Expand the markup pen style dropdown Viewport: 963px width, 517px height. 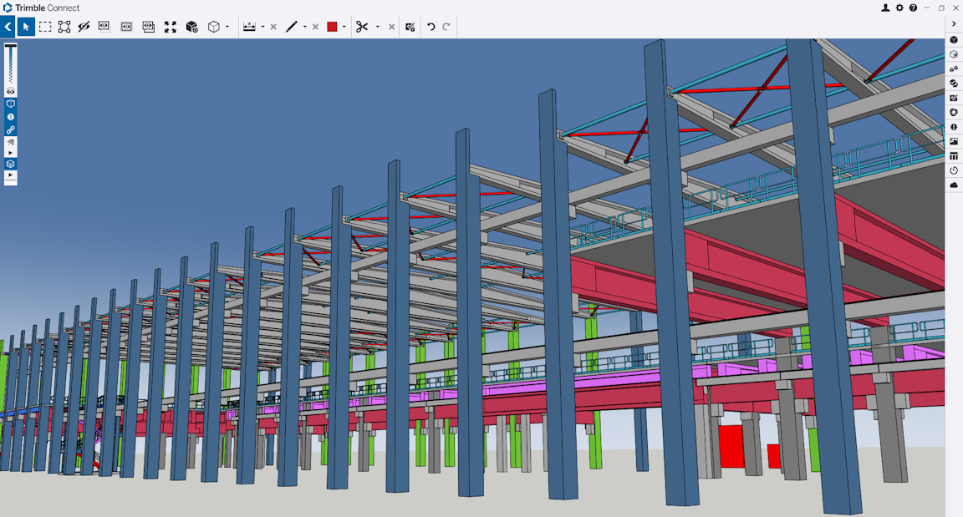point(304,26)
